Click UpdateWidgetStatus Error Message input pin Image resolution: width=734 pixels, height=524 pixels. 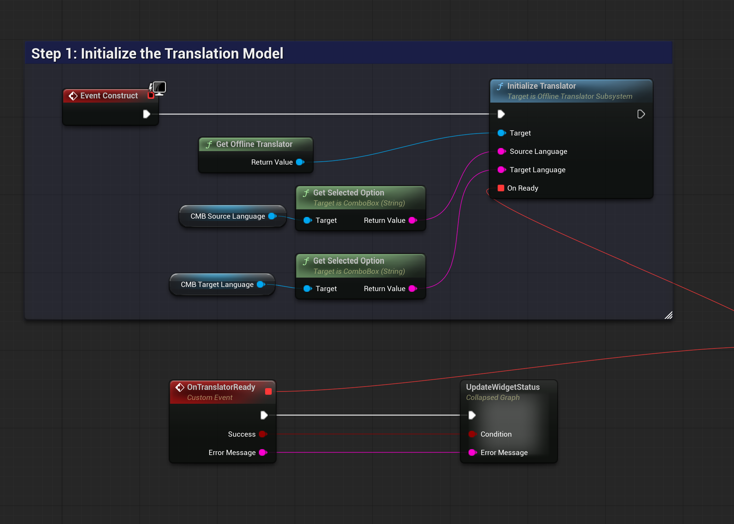pyautogui.click(x=472, y=453)
